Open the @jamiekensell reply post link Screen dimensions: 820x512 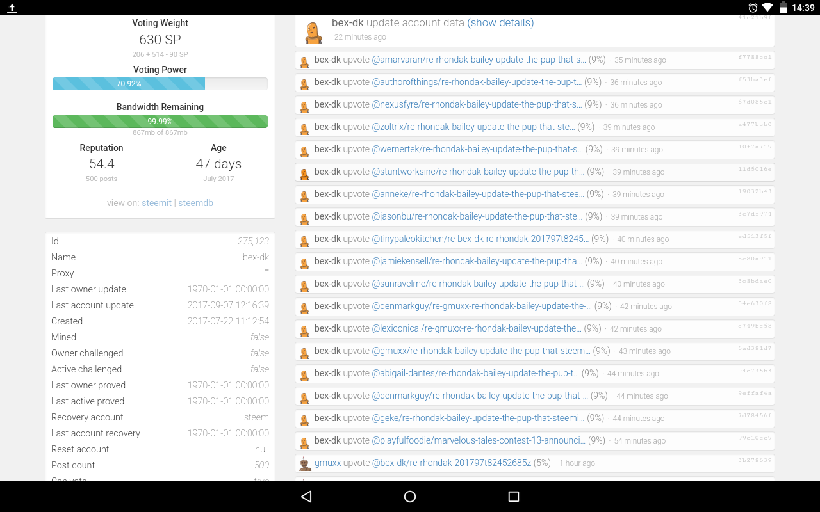point(477,261)
